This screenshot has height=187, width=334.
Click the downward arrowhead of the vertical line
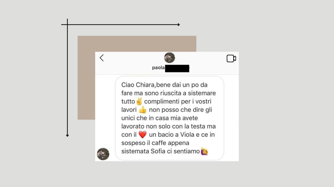point(67,135)
